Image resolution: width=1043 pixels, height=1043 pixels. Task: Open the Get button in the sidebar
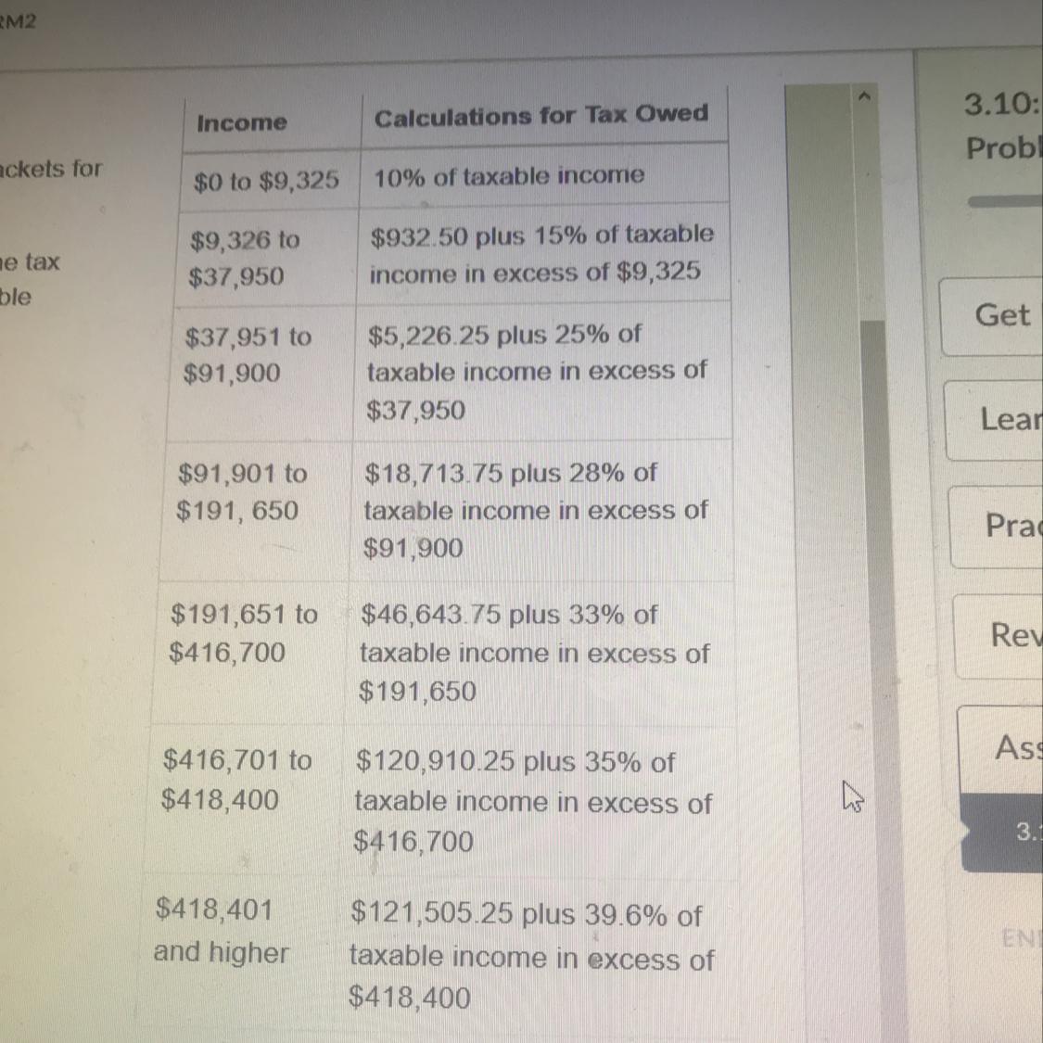[992, 317]
